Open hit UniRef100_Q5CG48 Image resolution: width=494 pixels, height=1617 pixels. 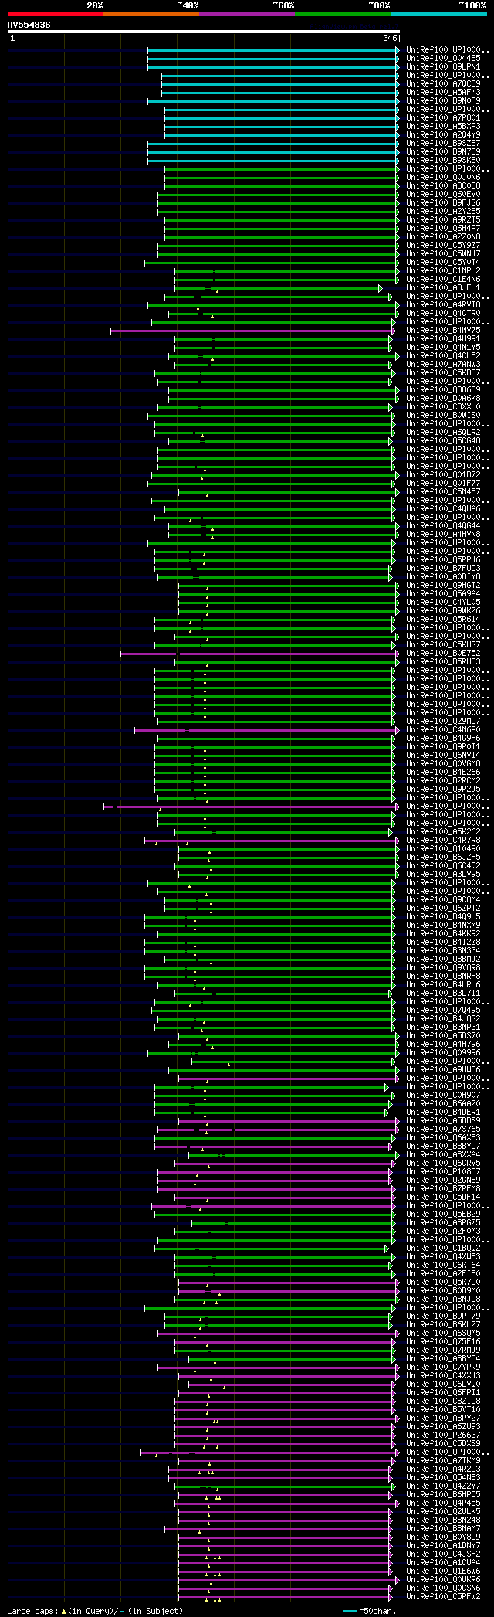point(443,441)
